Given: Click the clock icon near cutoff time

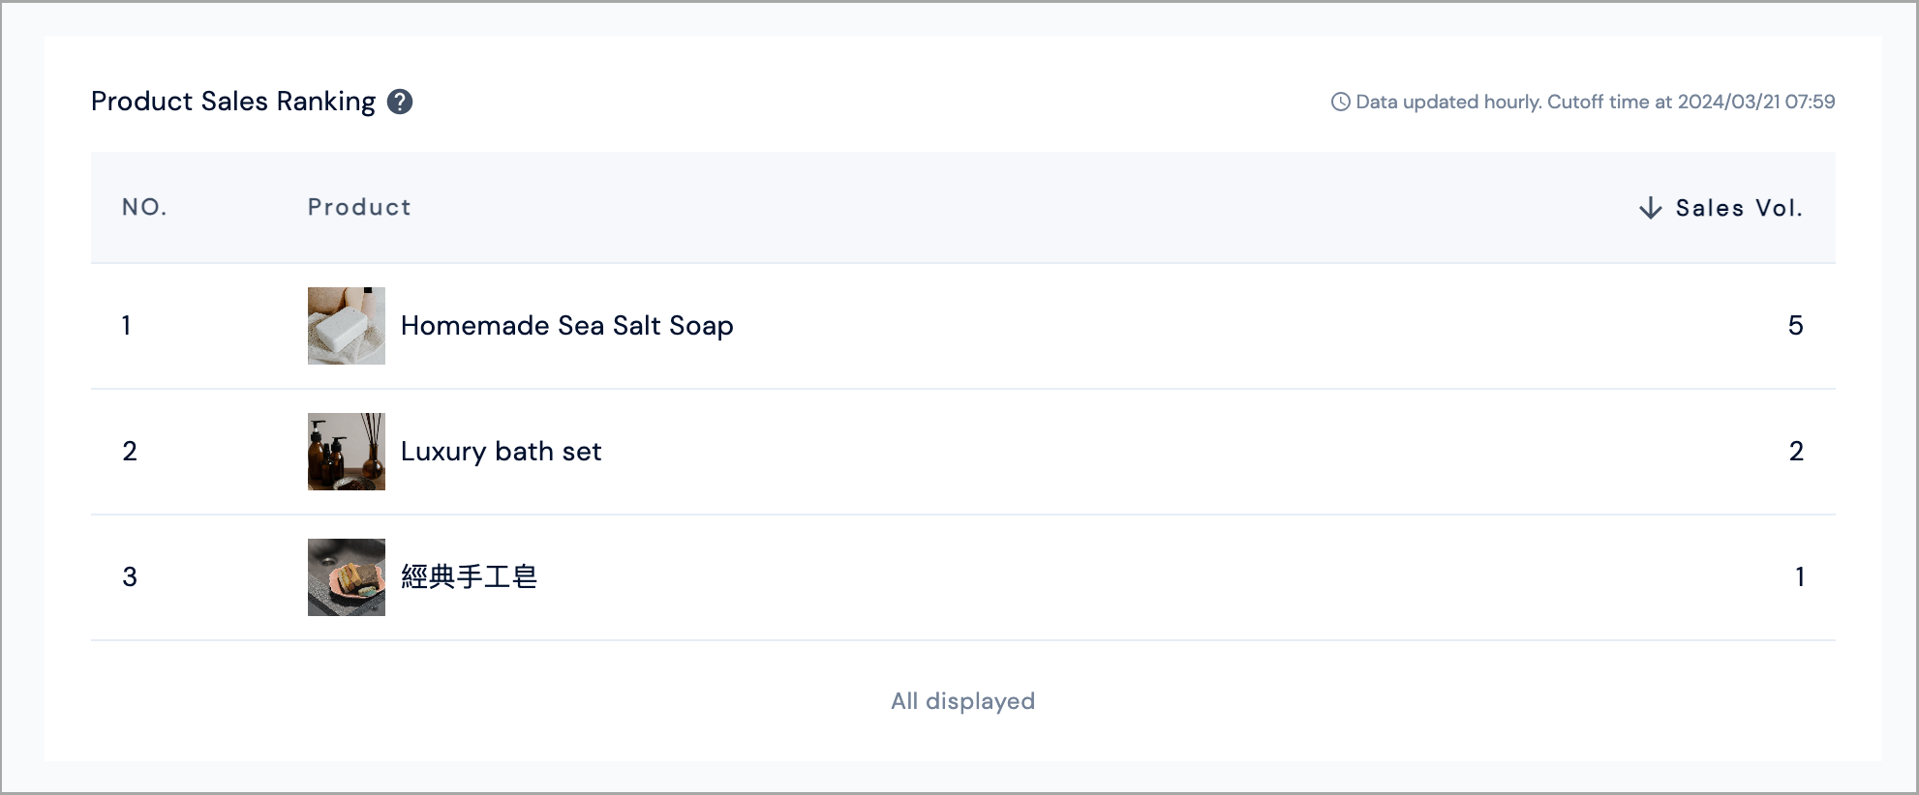Looking at the screenshot, I should (1341, 102).
